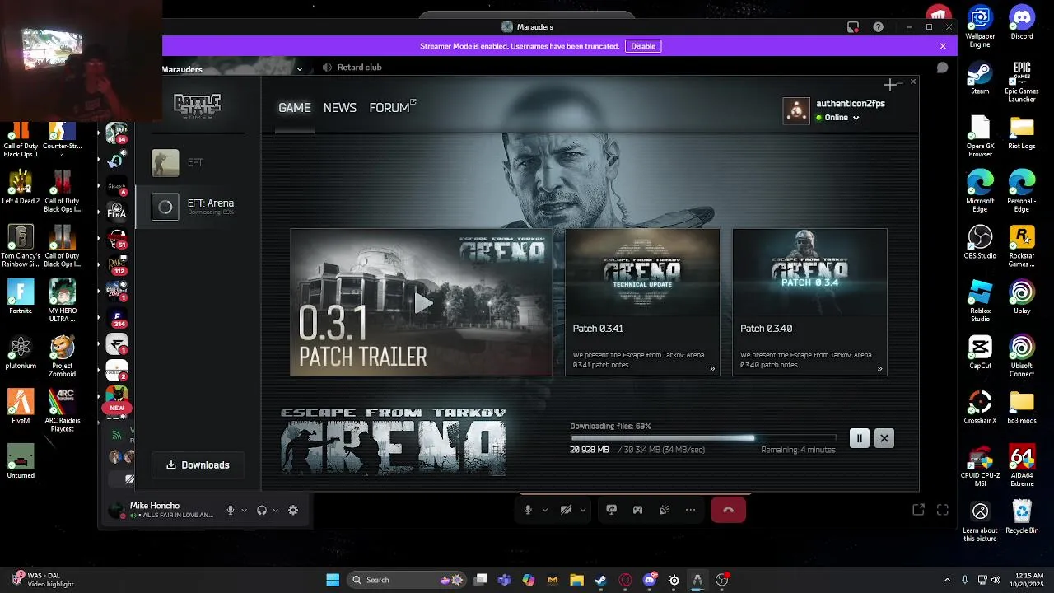Viewport: 1054px width, 593px height.
Task: Disconnect from the voice call
Action: (728, 510)
